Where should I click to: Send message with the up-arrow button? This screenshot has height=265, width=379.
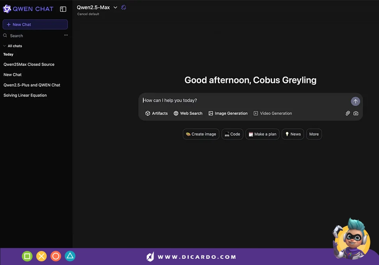coord(355,101)
